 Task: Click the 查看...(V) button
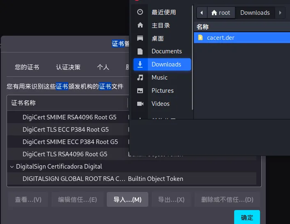(x=28, y=200)
